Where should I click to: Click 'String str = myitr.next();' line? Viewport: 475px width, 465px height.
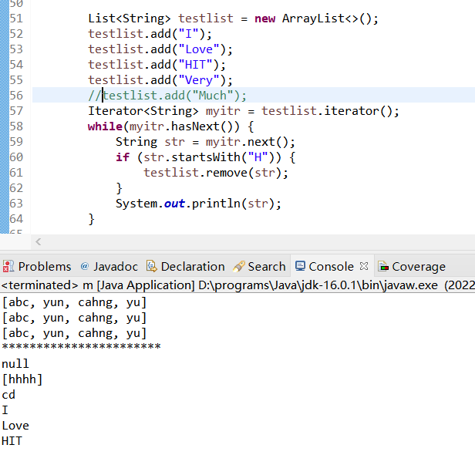tap(205, 142)
